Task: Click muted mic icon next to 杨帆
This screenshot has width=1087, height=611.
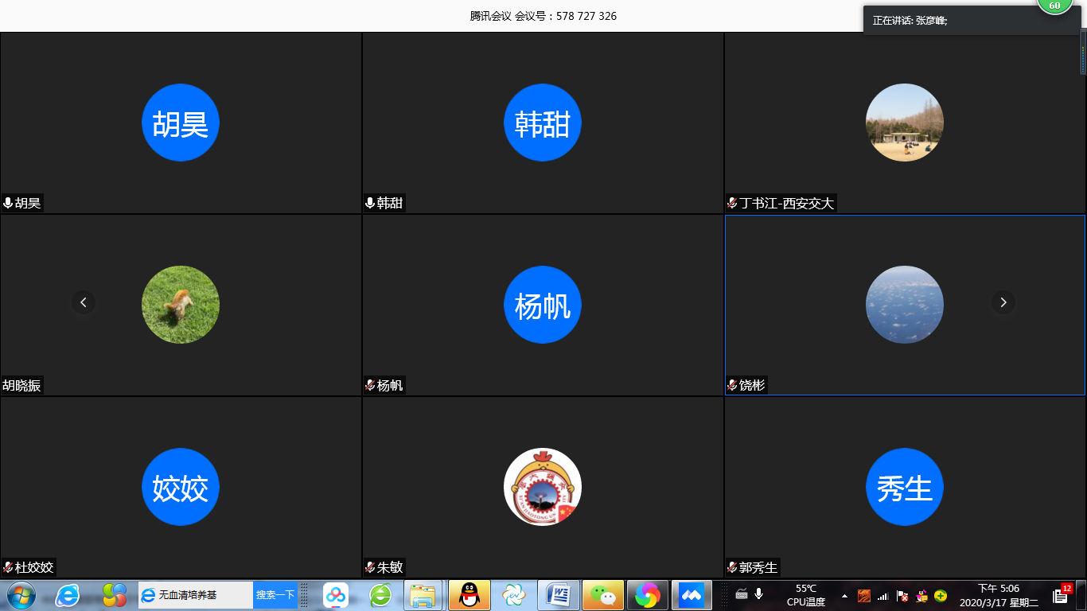Action: tap(370, 386)
